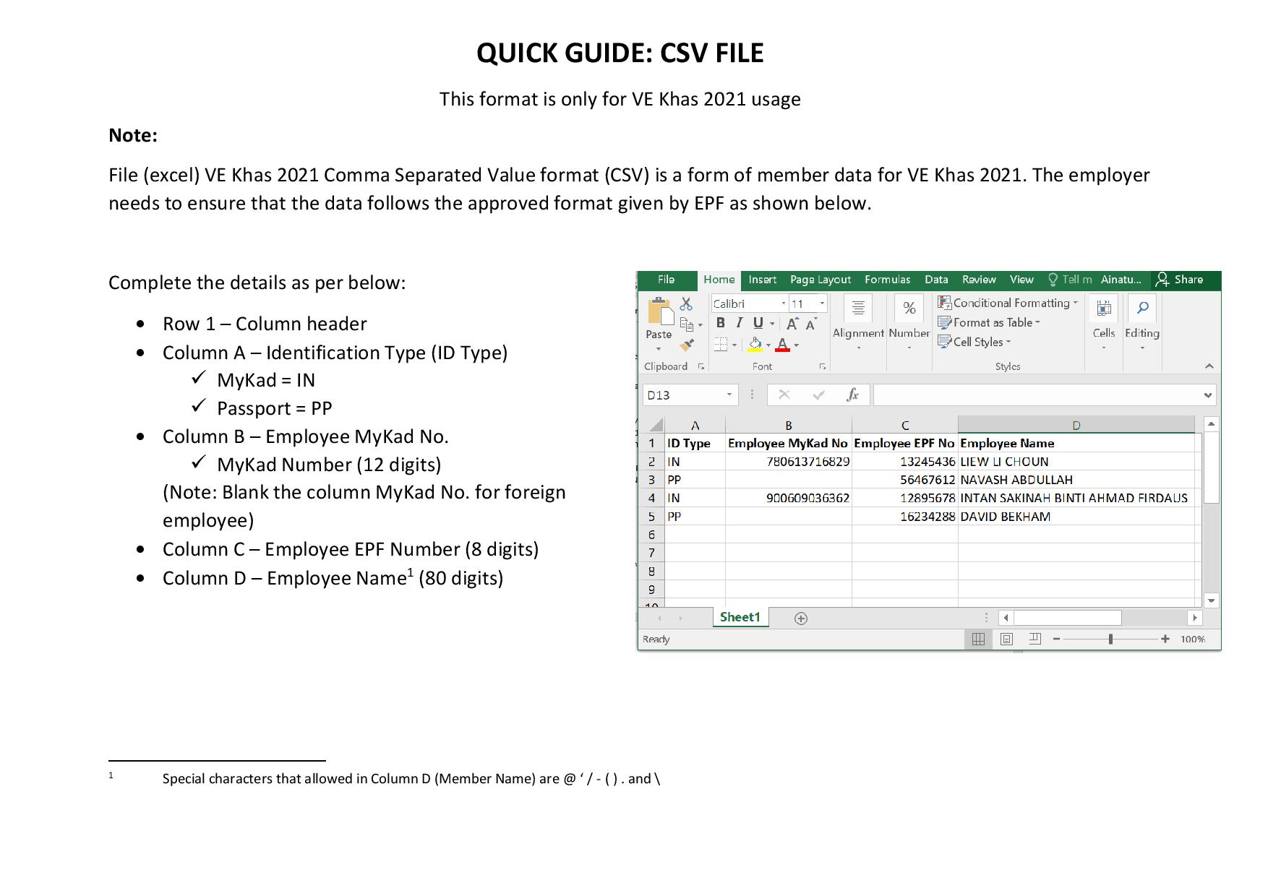This screenshot has height=896, width=1268.
Task: Click the Editing magnifier icon
Action: pos(1142,309)
